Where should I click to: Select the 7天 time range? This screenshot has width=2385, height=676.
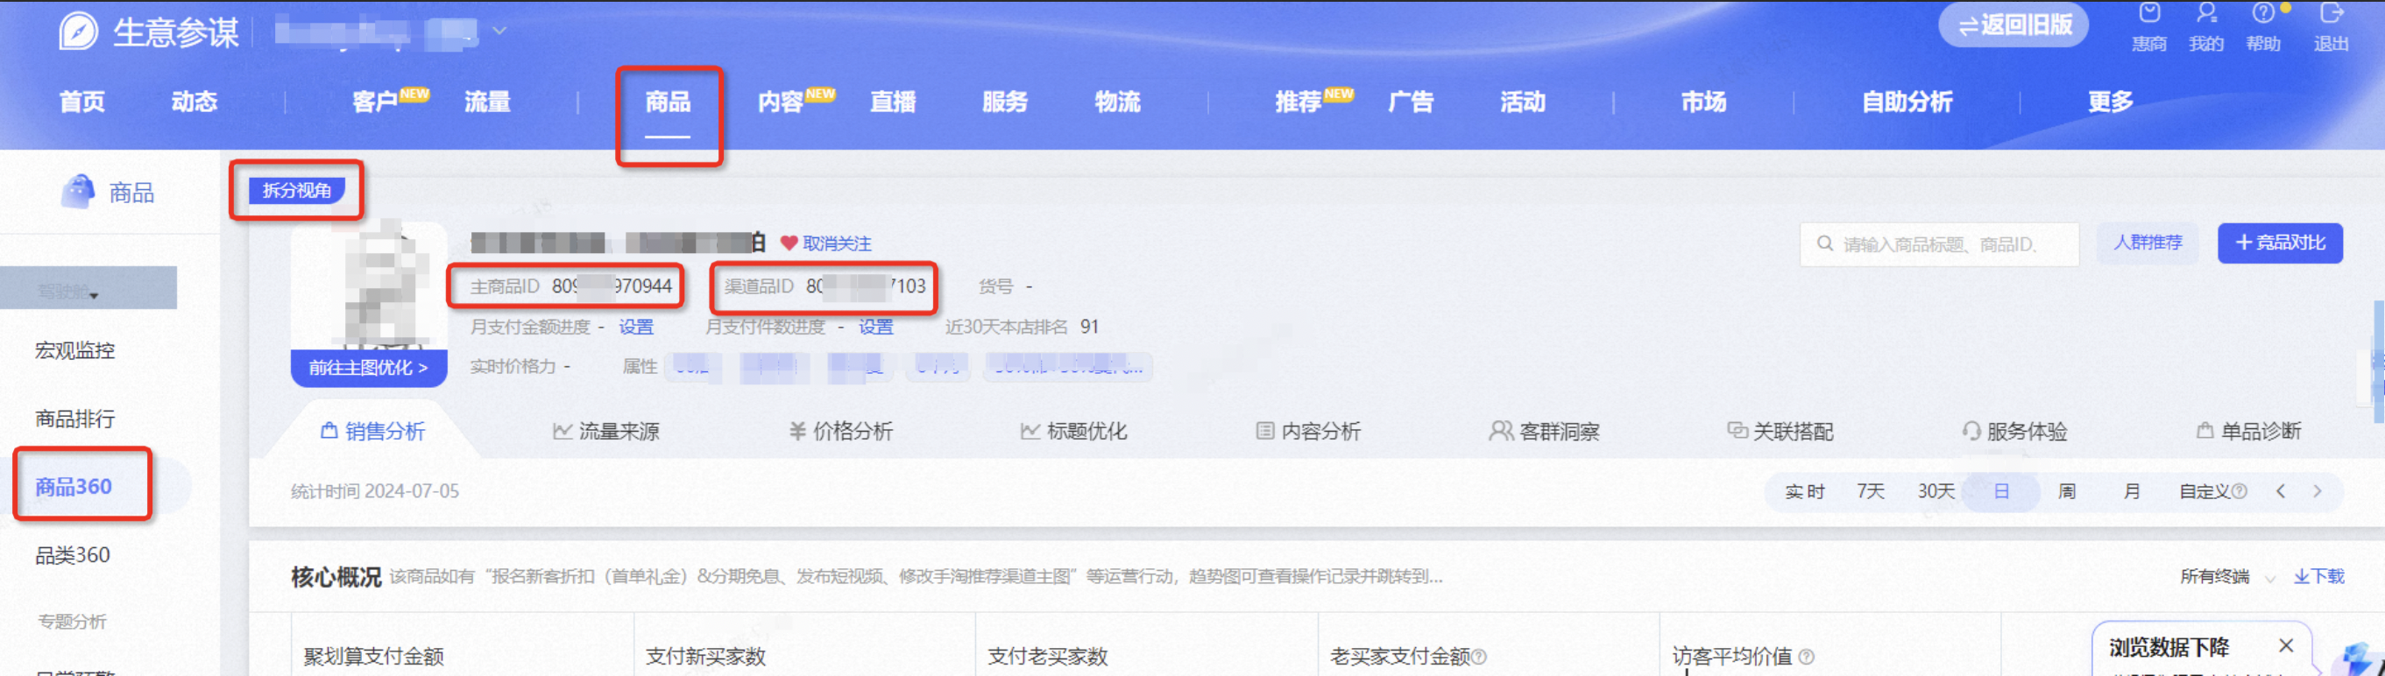tap(1870, 491)
